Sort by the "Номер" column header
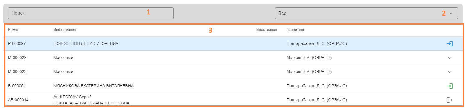This screenshot has width=467, height=108. [14, 30]
